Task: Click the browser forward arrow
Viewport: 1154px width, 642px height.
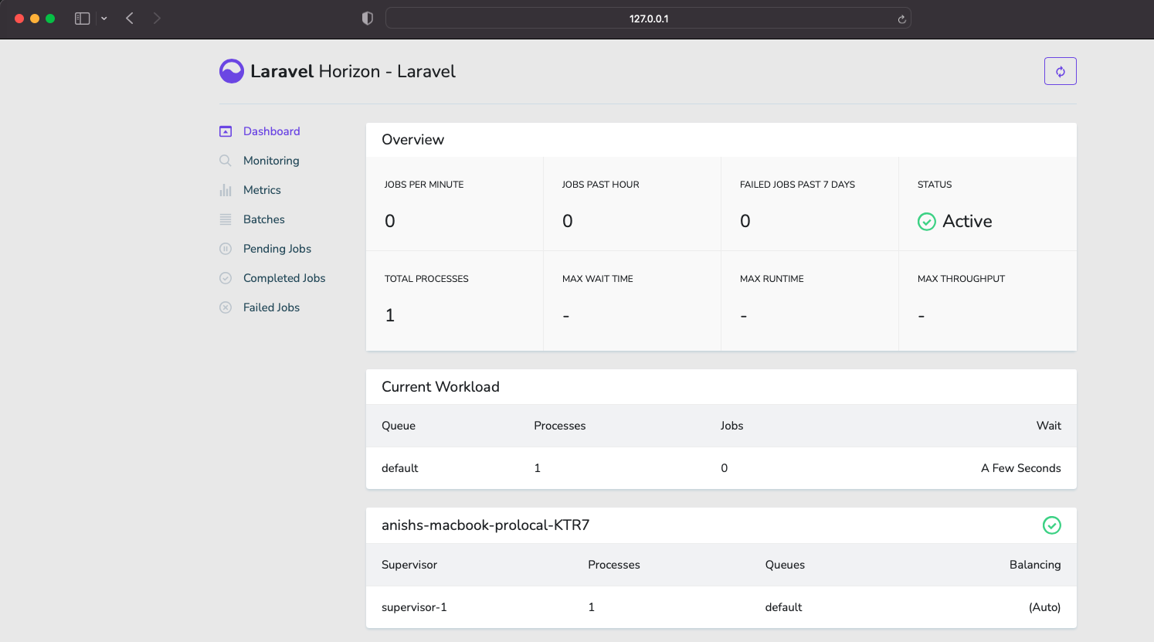Action: point(157,19)
